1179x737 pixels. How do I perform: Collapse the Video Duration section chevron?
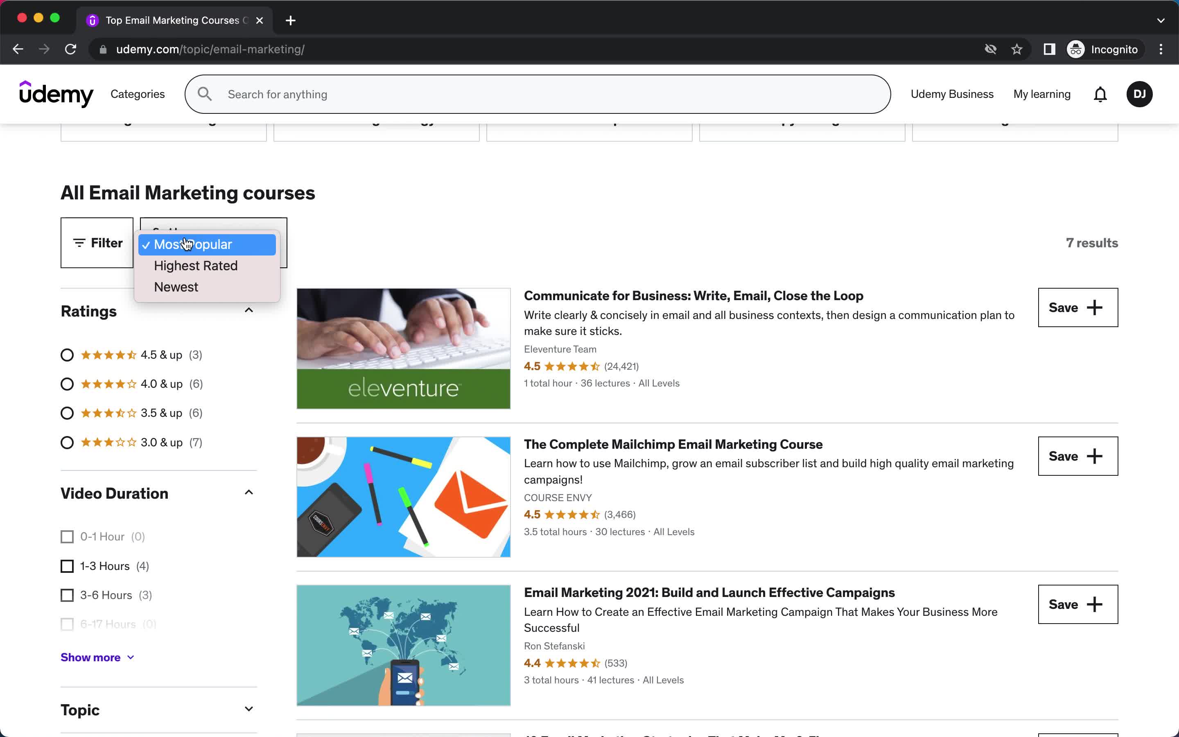pyautogui.click(x=249, y=493)
